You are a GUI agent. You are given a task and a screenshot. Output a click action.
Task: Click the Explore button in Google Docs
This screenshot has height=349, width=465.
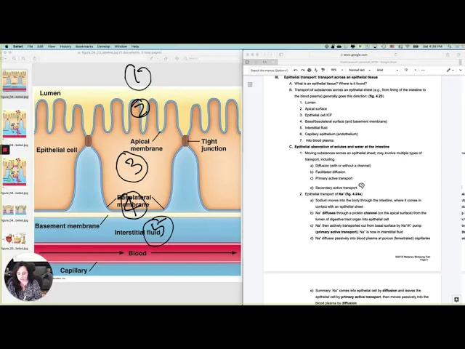point(456,300)
